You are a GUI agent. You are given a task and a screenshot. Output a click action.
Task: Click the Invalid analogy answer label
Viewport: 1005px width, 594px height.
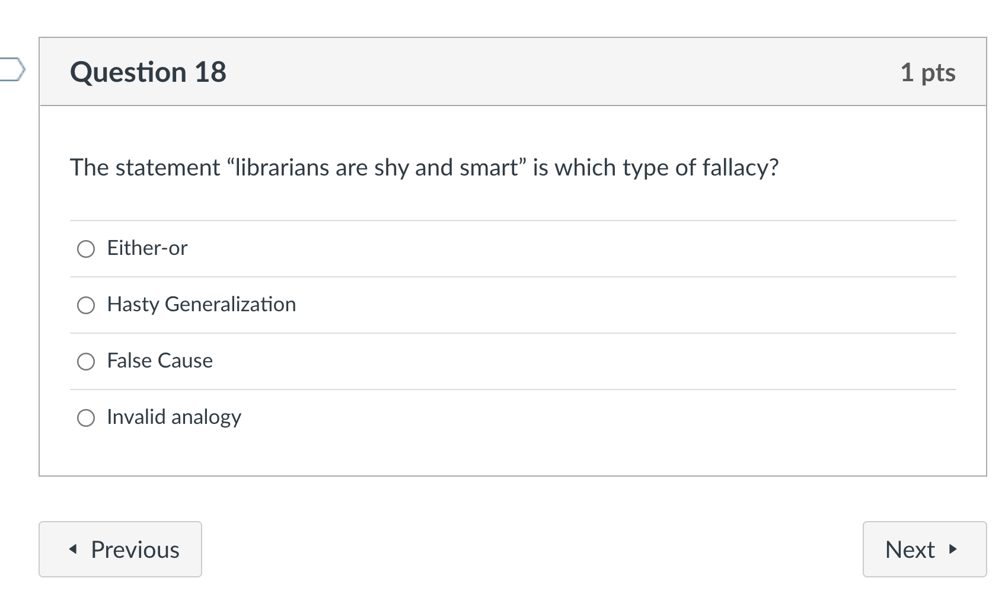point(173,417)
